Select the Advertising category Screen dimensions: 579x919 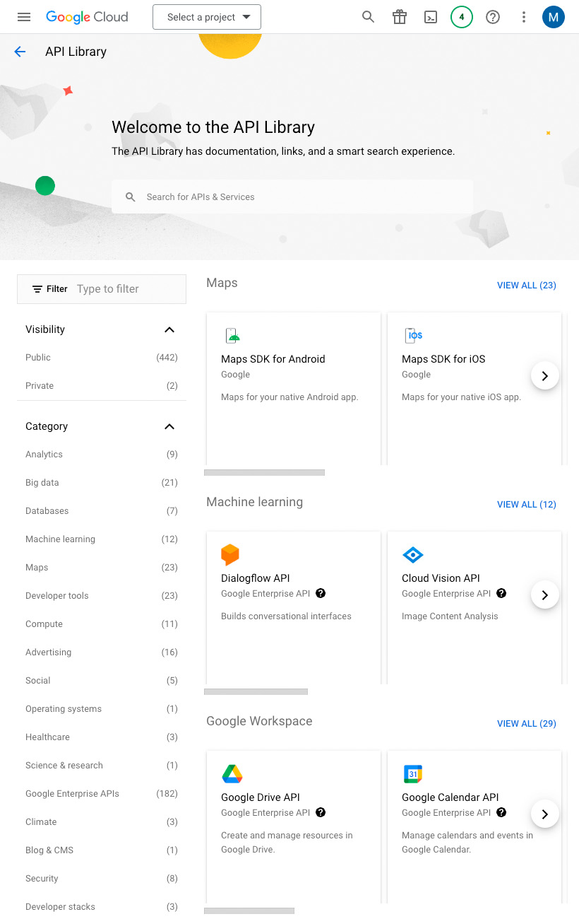pyautogui.click(x=102, y=652)
